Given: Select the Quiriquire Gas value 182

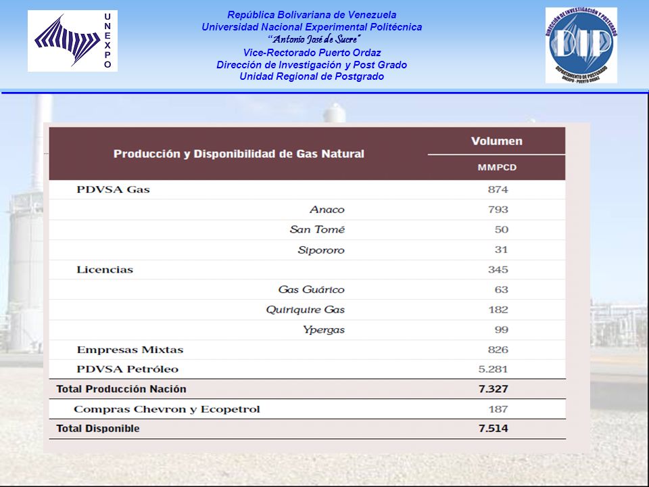Looking at the screenshot, I should (498, 310).
